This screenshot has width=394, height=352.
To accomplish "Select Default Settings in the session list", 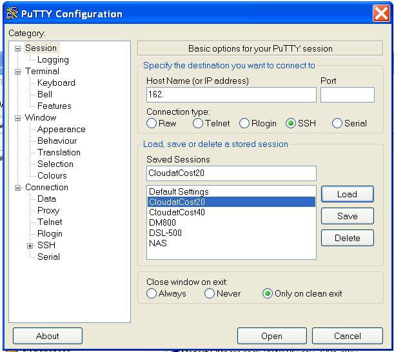I will click(x=231, y=191).
